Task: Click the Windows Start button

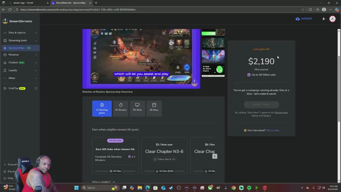Action: click(76, 188)
